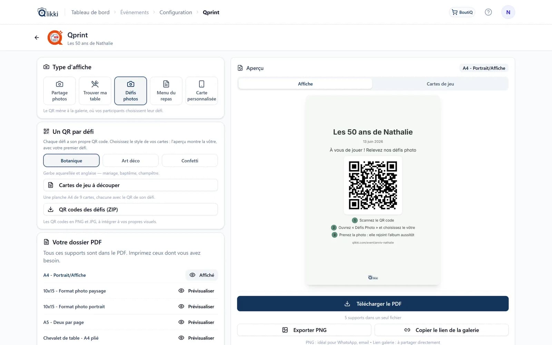This screenshot has width=552, height=345.
Task: Choose the Art déco card style
Action: tap(130, 160)
